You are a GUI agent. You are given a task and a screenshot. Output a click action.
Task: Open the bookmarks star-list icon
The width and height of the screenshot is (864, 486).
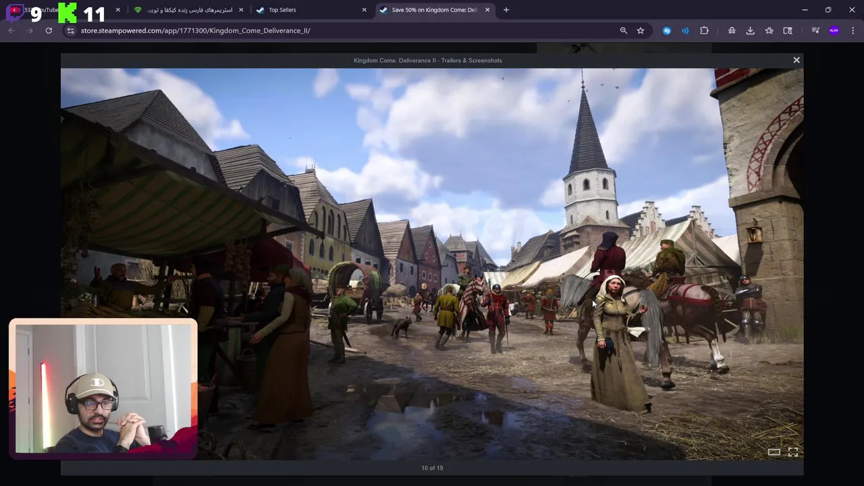tap(769, 30)
